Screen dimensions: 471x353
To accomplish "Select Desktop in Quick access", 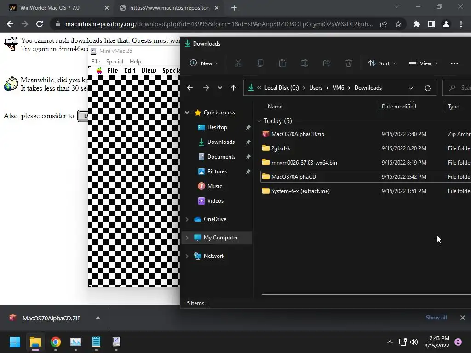I will [x=217, y=127].
